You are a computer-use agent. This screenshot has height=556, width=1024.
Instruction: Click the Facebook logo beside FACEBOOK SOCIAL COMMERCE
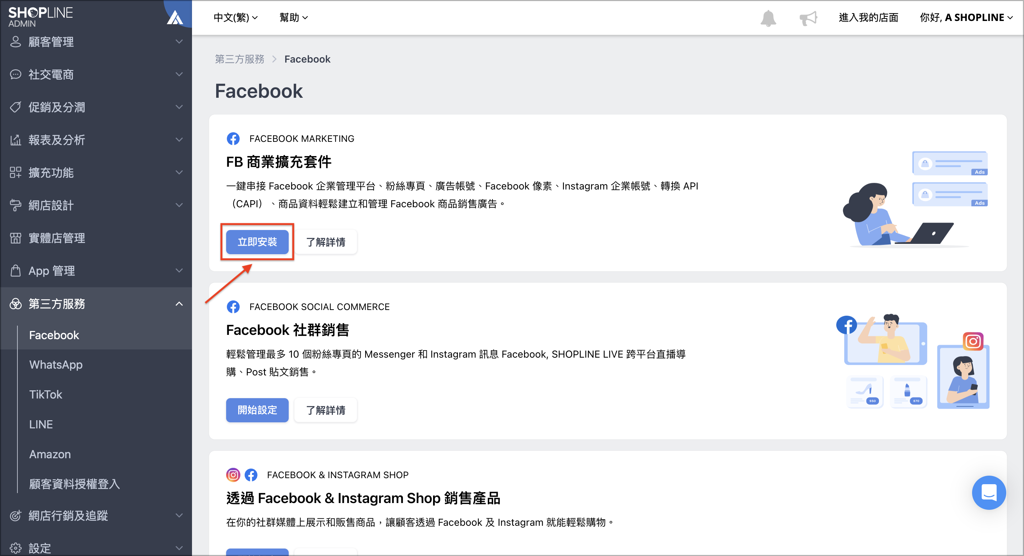point(233,307)
